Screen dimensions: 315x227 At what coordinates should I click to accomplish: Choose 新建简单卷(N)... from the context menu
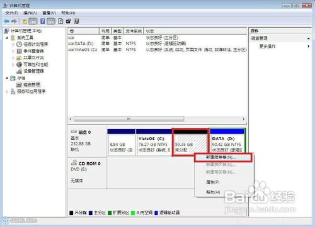pos(223,157)
